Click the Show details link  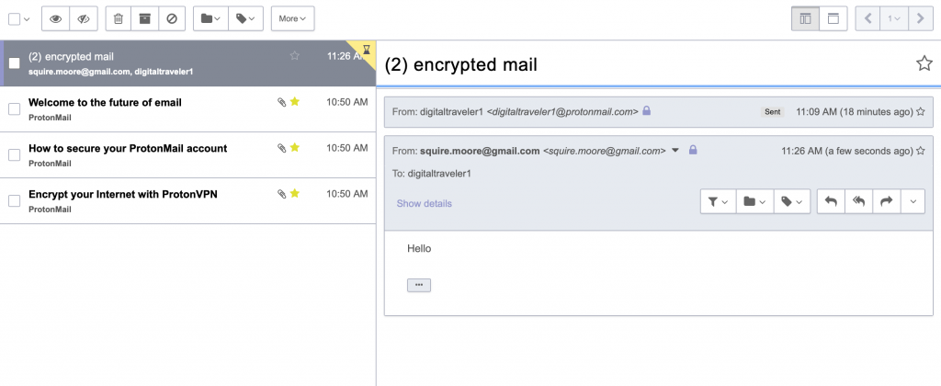coord(424,203)
